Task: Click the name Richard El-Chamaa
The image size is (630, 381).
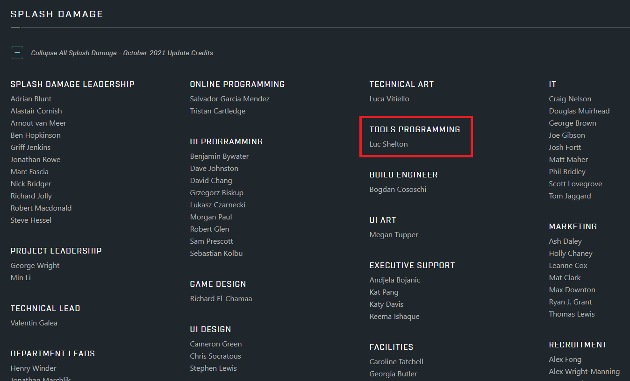Action: [x=221, y=299]
